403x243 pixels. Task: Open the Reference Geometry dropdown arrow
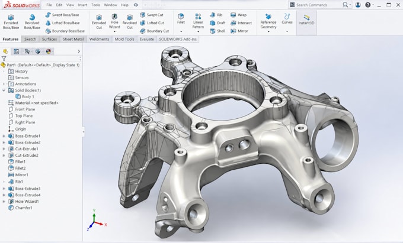pyautogui.click(x=268, y=32)
